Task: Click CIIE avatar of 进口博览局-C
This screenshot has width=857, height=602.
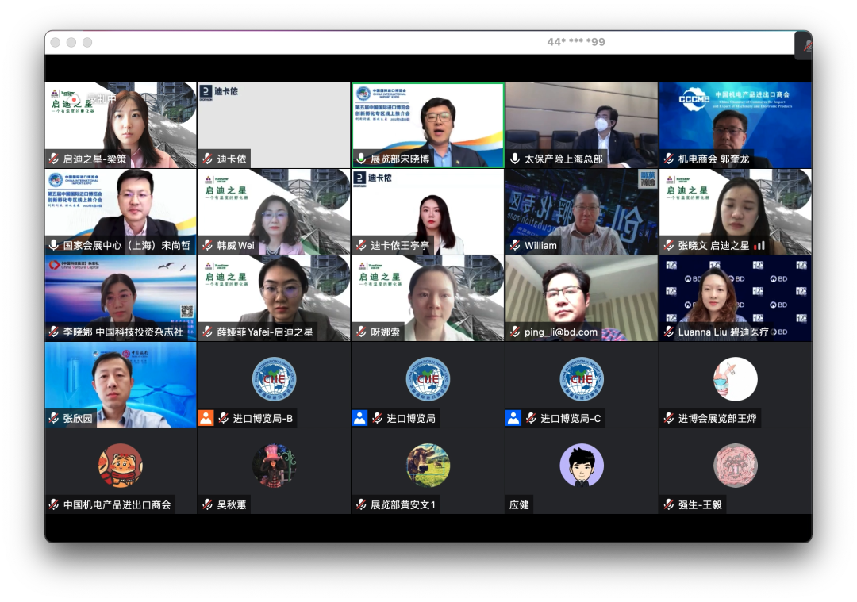Action: pyautogui.click(x=582, y=379)
